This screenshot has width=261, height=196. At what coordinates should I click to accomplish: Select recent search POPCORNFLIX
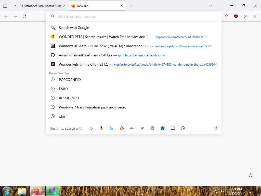[x=134, y=80]
